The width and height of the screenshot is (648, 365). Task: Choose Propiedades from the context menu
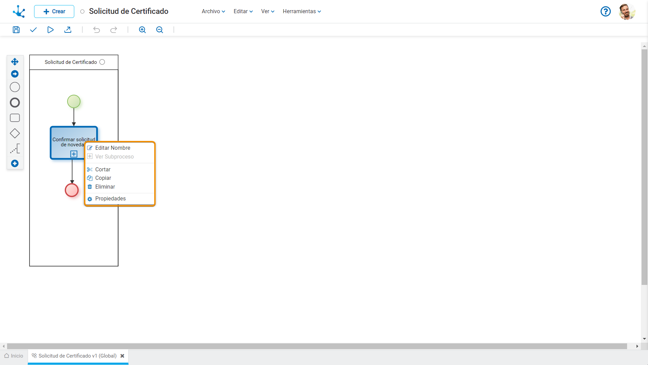point(110,199)
